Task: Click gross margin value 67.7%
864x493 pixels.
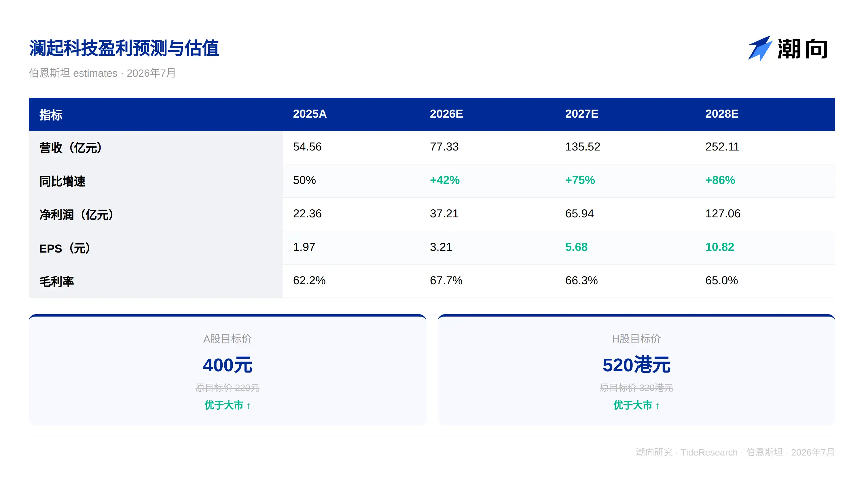Action: (446, 281)
